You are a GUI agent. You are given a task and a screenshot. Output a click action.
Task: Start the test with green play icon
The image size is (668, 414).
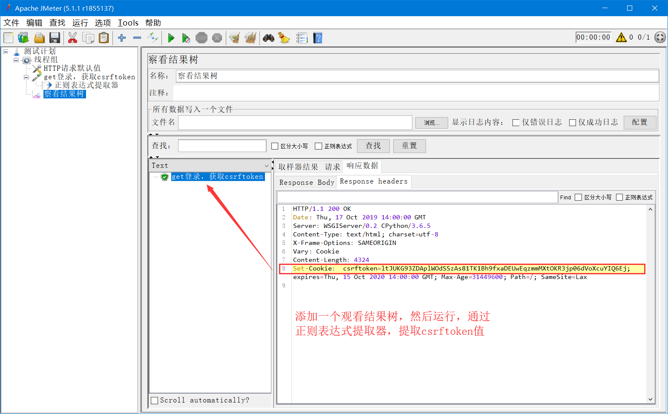click(x=171, y=38)
